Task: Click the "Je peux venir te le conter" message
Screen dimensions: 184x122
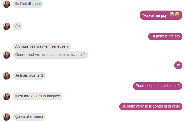Action: click(151, 106)
